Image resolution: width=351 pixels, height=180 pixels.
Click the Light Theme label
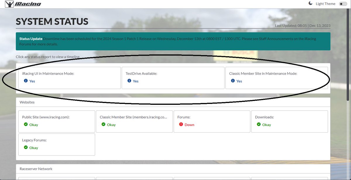click(x=325, y=4)
